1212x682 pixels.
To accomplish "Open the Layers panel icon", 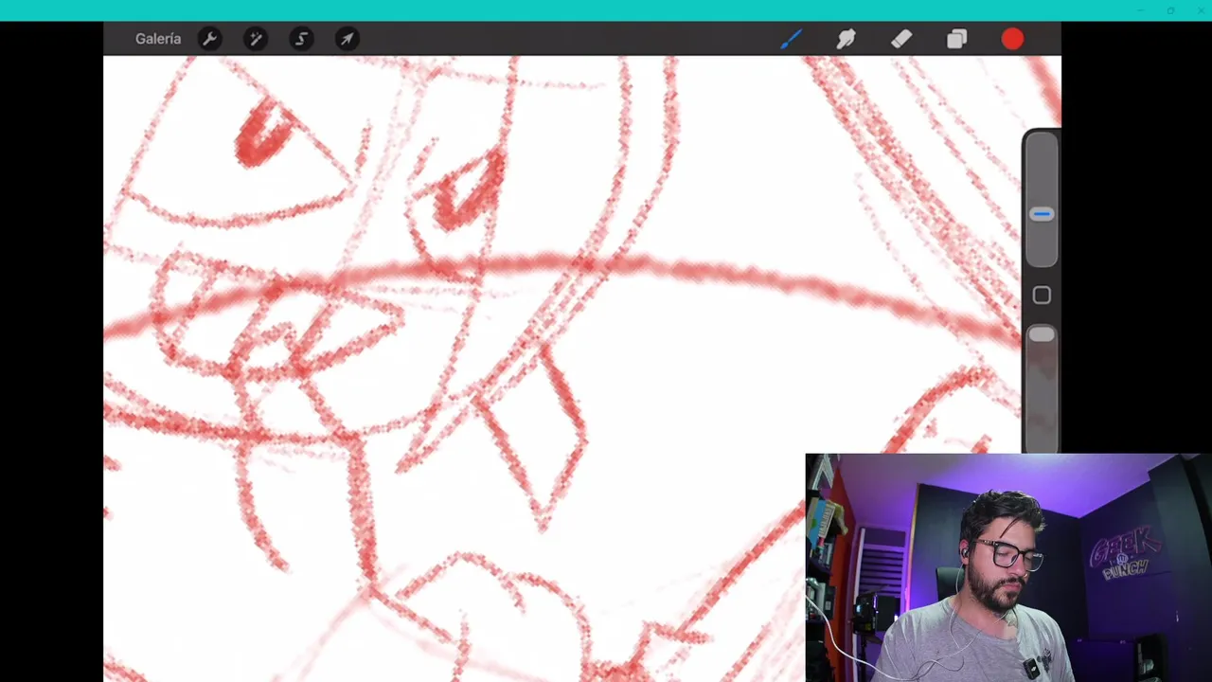I will click(956, 39).
